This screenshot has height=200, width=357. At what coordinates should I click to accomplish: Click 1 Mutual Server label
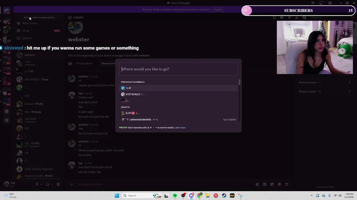(x=84, y=63)
